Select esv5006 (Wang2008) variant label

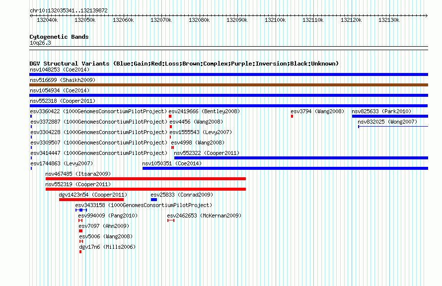[x=106, y=236]
